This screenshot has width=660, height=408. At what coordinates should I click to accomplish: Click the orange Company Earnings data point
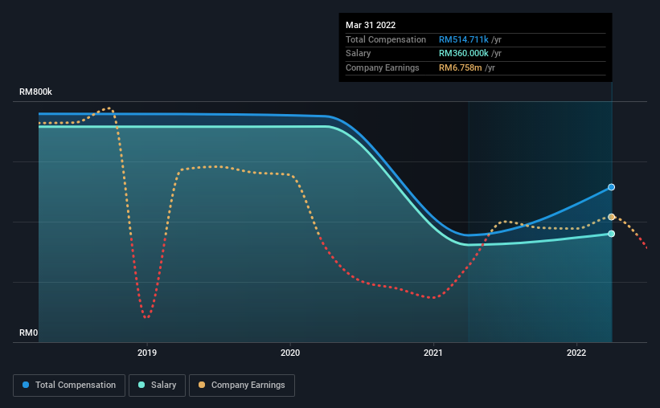coord(611,217)
